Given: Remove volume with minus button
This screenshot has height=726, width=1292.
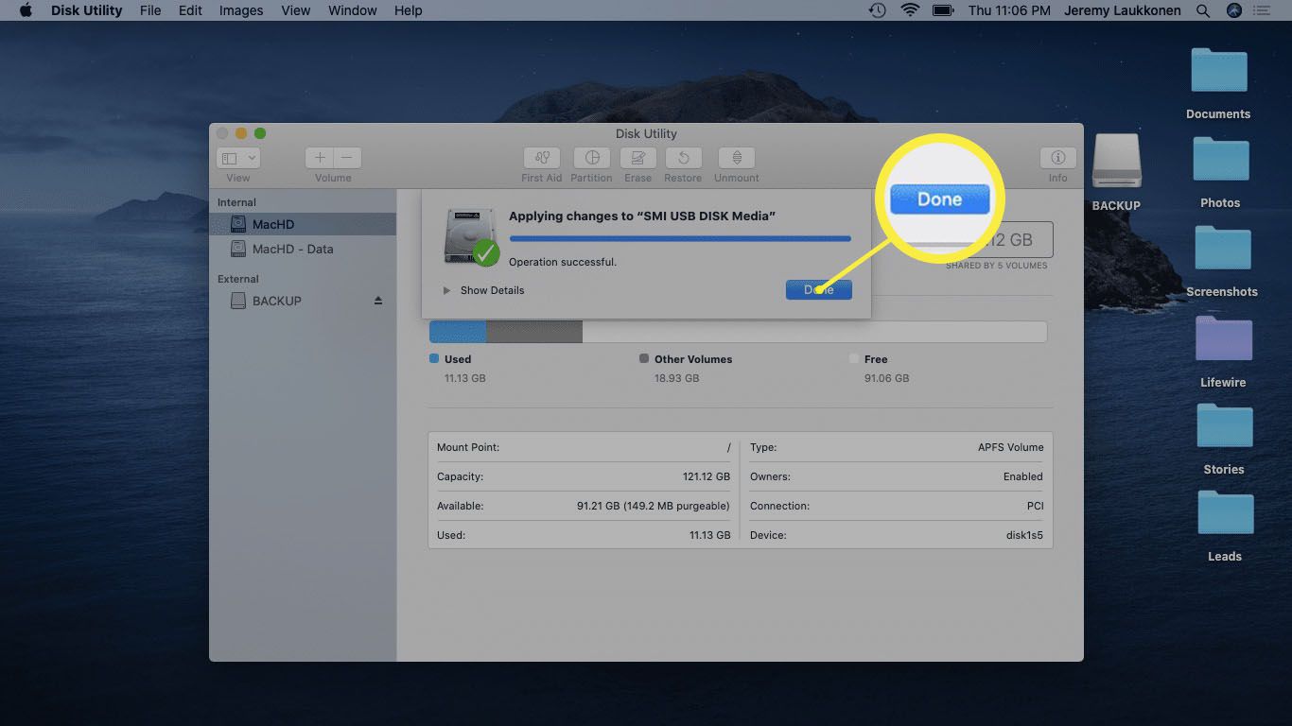Looking at the screenshot, I should [x=347, y=158].
